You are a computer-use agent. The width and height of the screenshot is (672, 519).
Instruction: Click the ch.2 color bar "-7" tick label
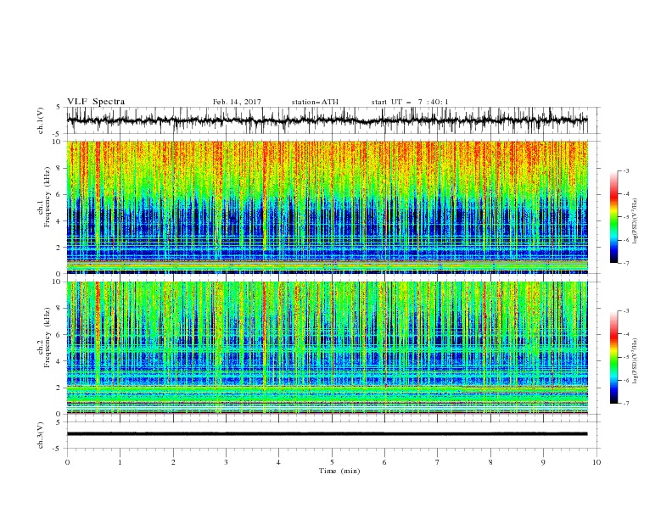click(x=625, y=404)
